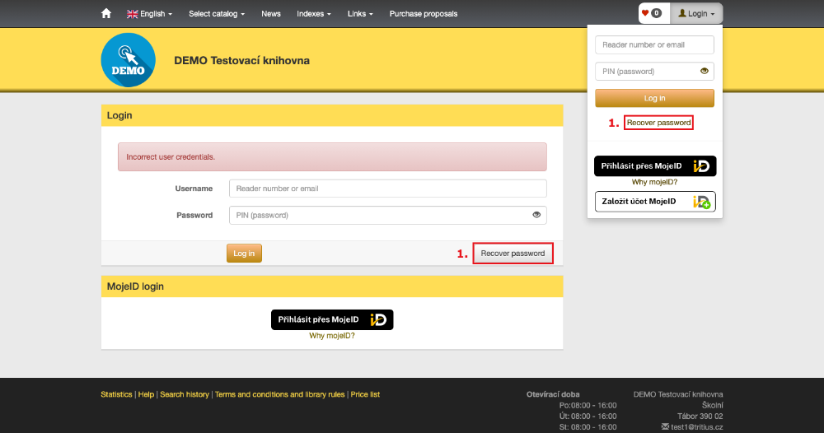824x433 pixels.
Task: Expand the Links menu
Action: point(360,14)
